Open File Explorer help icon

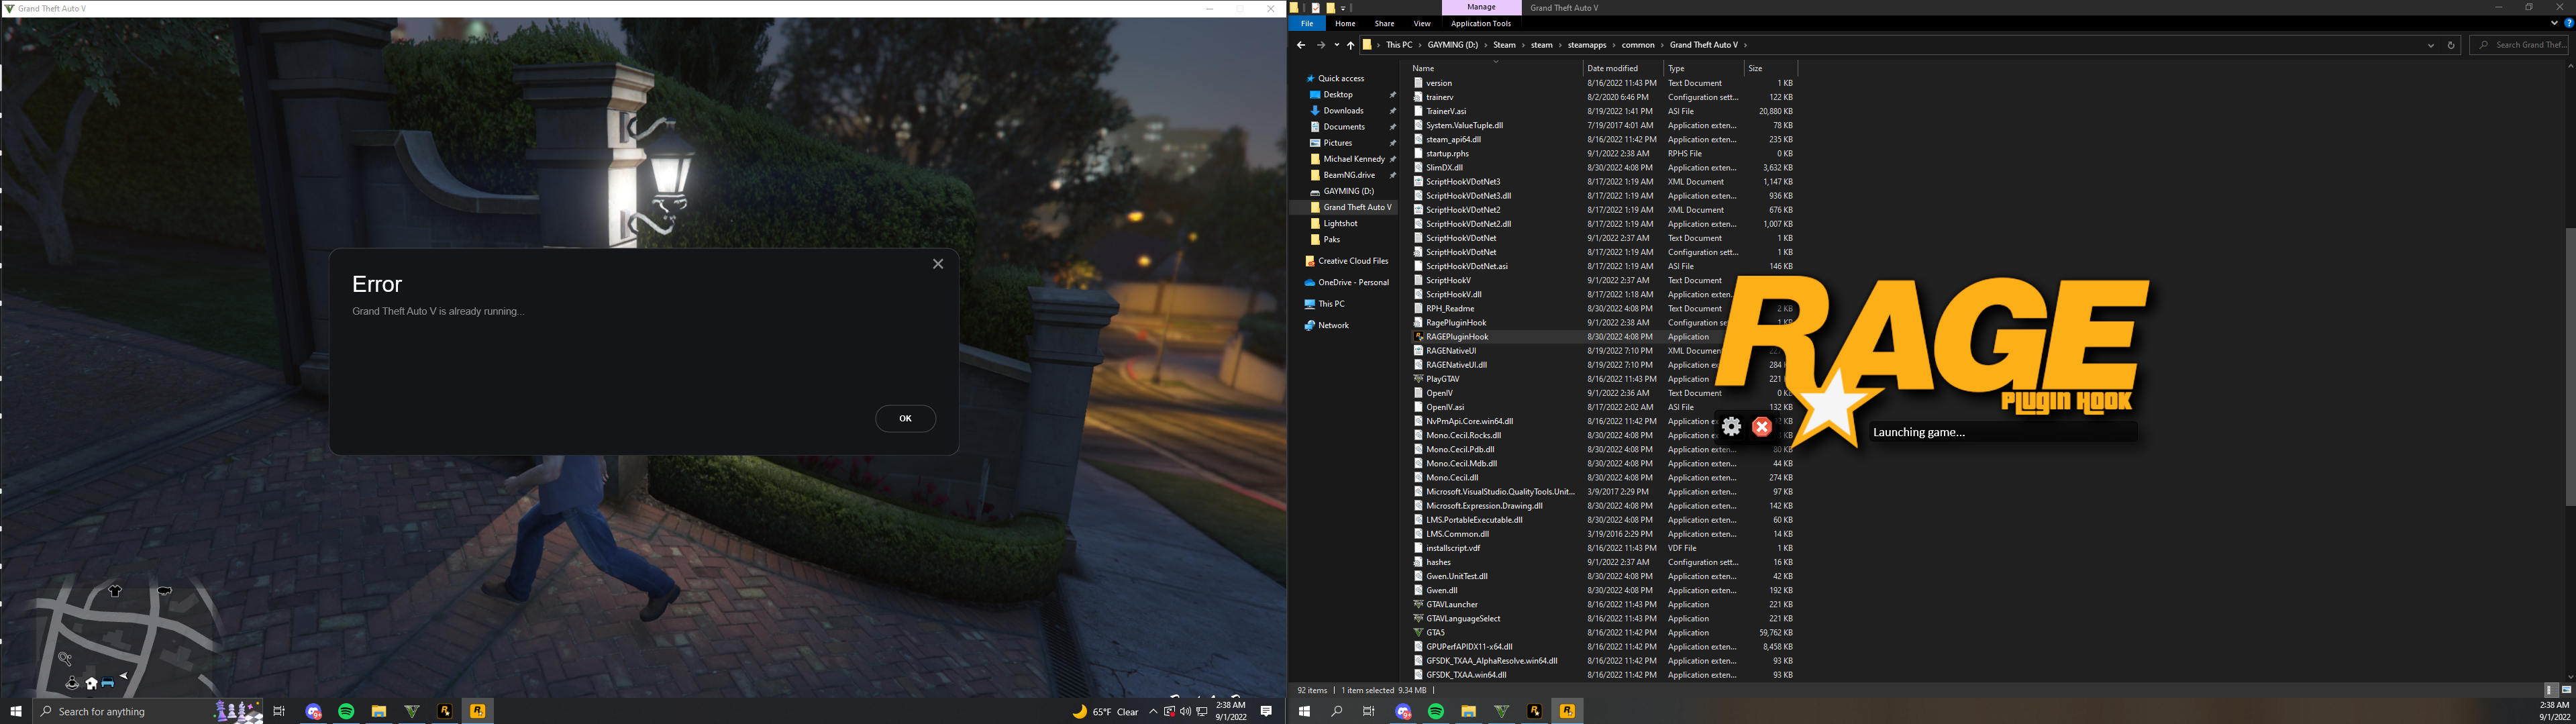2568,23
